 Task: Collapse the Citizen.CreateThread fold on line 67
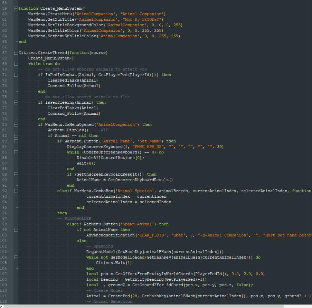tap(16, 53)
